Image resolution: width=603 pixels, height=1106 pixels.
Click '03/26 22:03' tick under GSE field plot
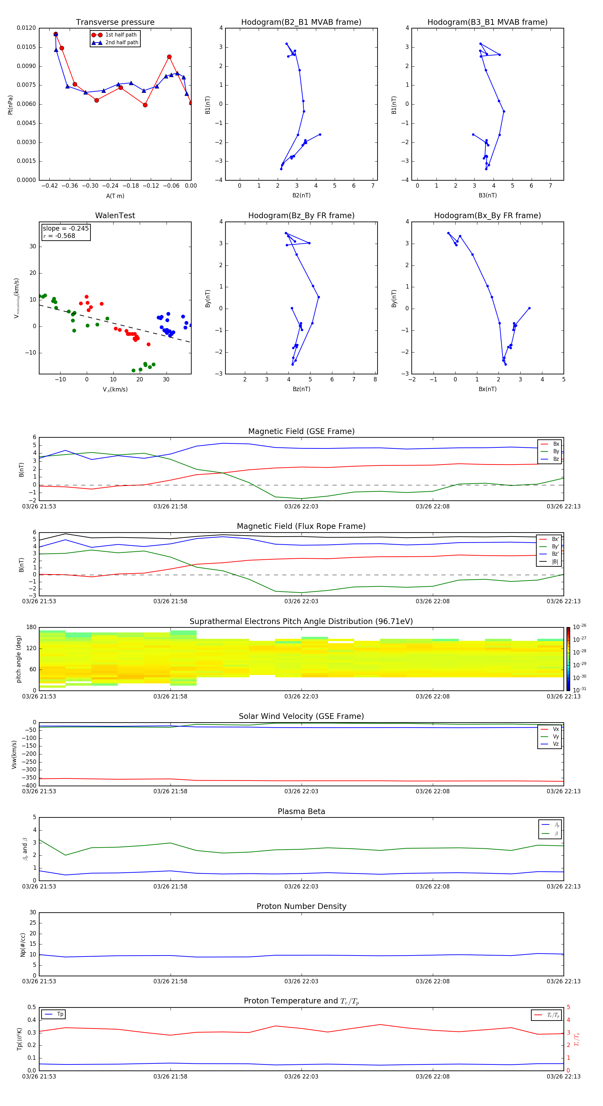(301, 507)
